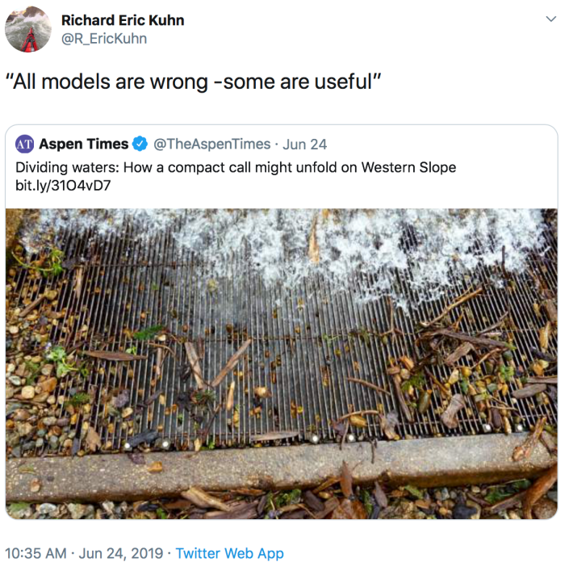Click Richard Eric Kuhn's profile avatar
Image resolution: width=565 pixels, height=566 pixels.
pyautogui.click(x=27, y=29)
